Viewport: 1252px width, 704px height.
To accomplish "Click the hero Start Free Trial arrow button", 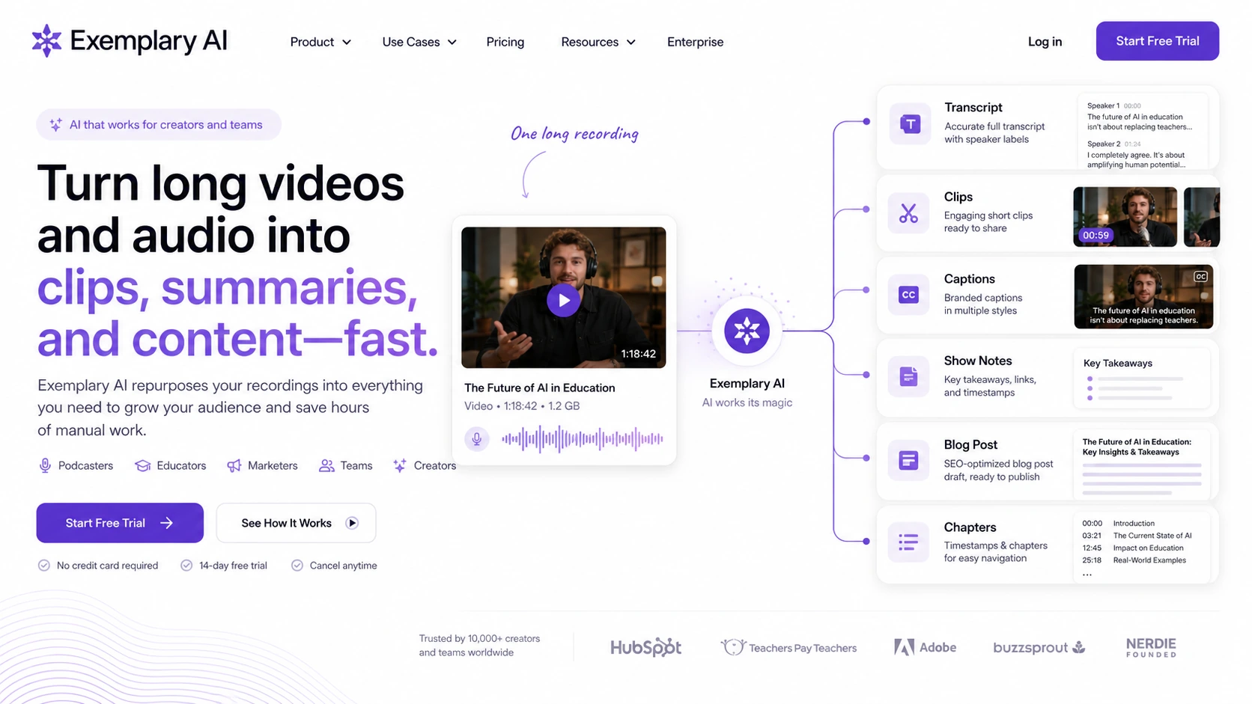I will click(120, 523).
